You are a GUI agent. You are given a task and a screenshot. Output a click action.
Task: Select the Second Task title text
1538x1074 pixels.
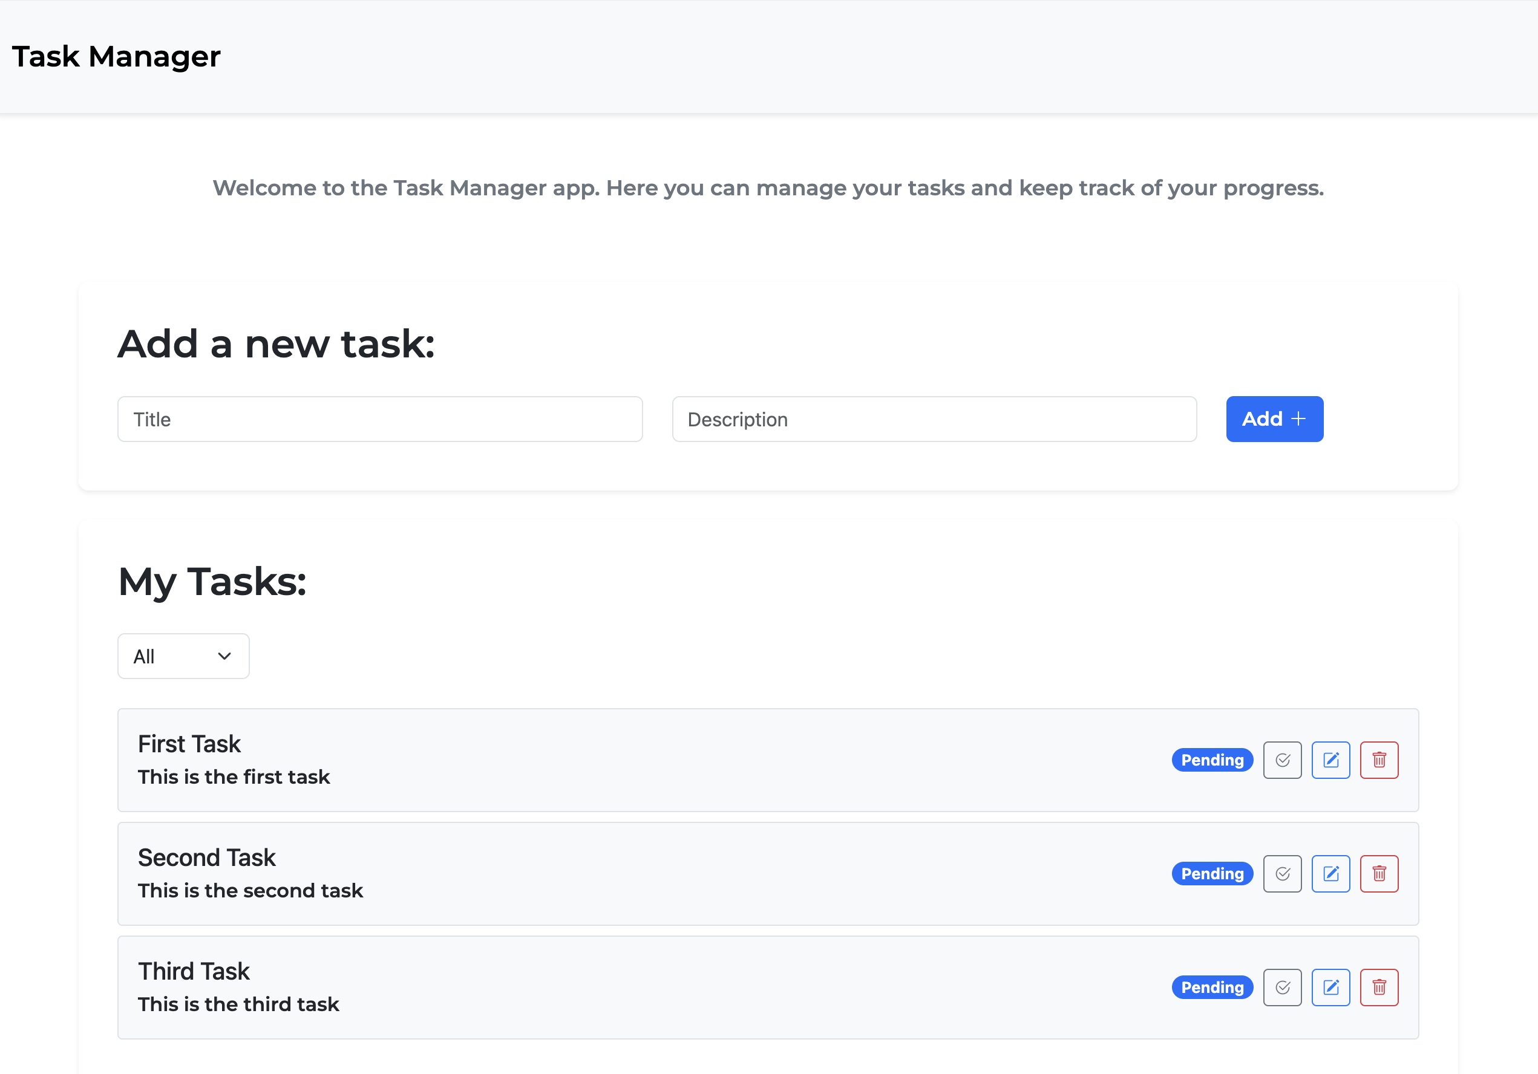click(x=206, y=858)
